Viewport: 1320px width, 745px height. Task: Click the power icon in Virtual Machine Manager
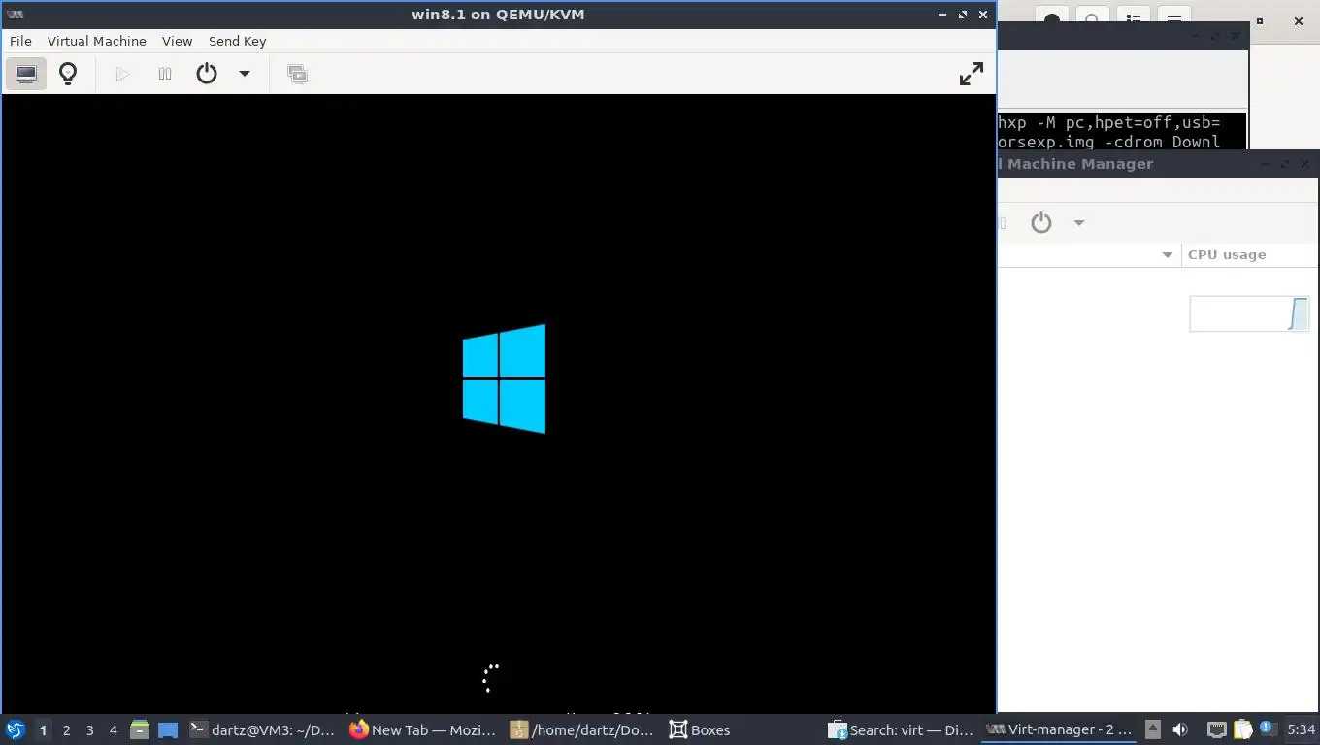[1041, 222]
